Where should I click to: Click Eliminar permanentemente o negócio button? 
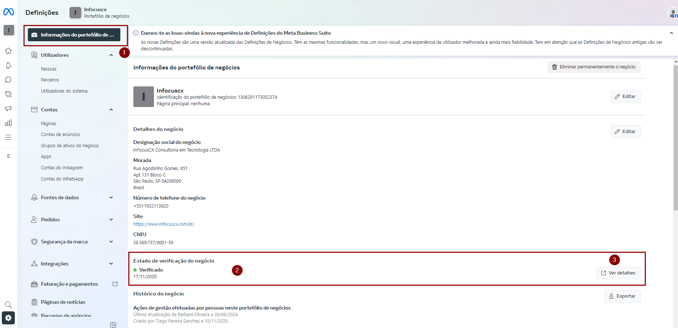coord(594,67)
